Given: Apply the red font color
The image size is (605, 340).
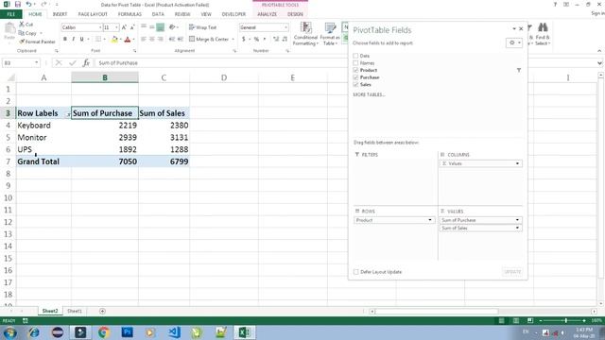Looking at the screenshot, I should click(x=128, y=39).
